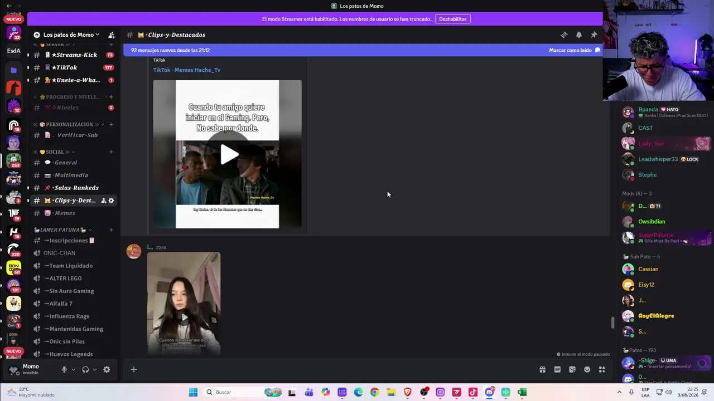Viewport: 714px width, 401px height.
Task: Click the chat scrollbar thumb
Action: tap(612, 323)
